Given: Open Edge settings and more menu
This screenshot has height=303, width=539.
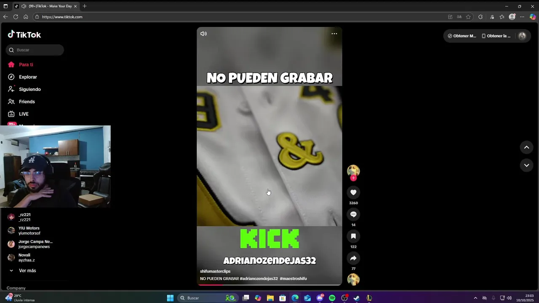Looking at the screenshot, I should click(522, 17).
